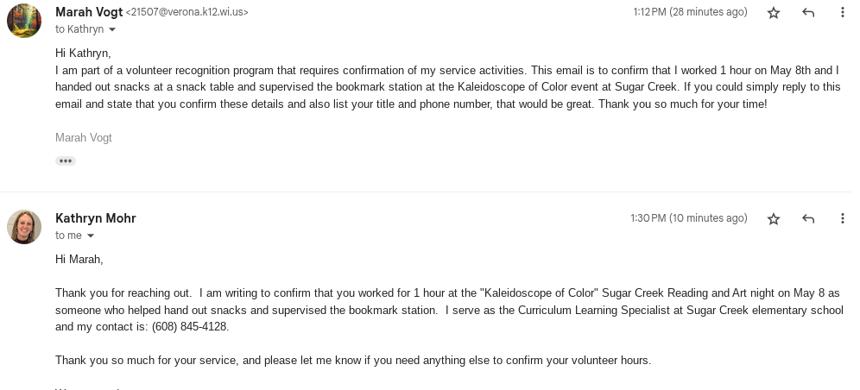Open more options for Marah's email
The width and height of the screenshot is (860, 390).
pyautogui.click(x=843, y=13)
